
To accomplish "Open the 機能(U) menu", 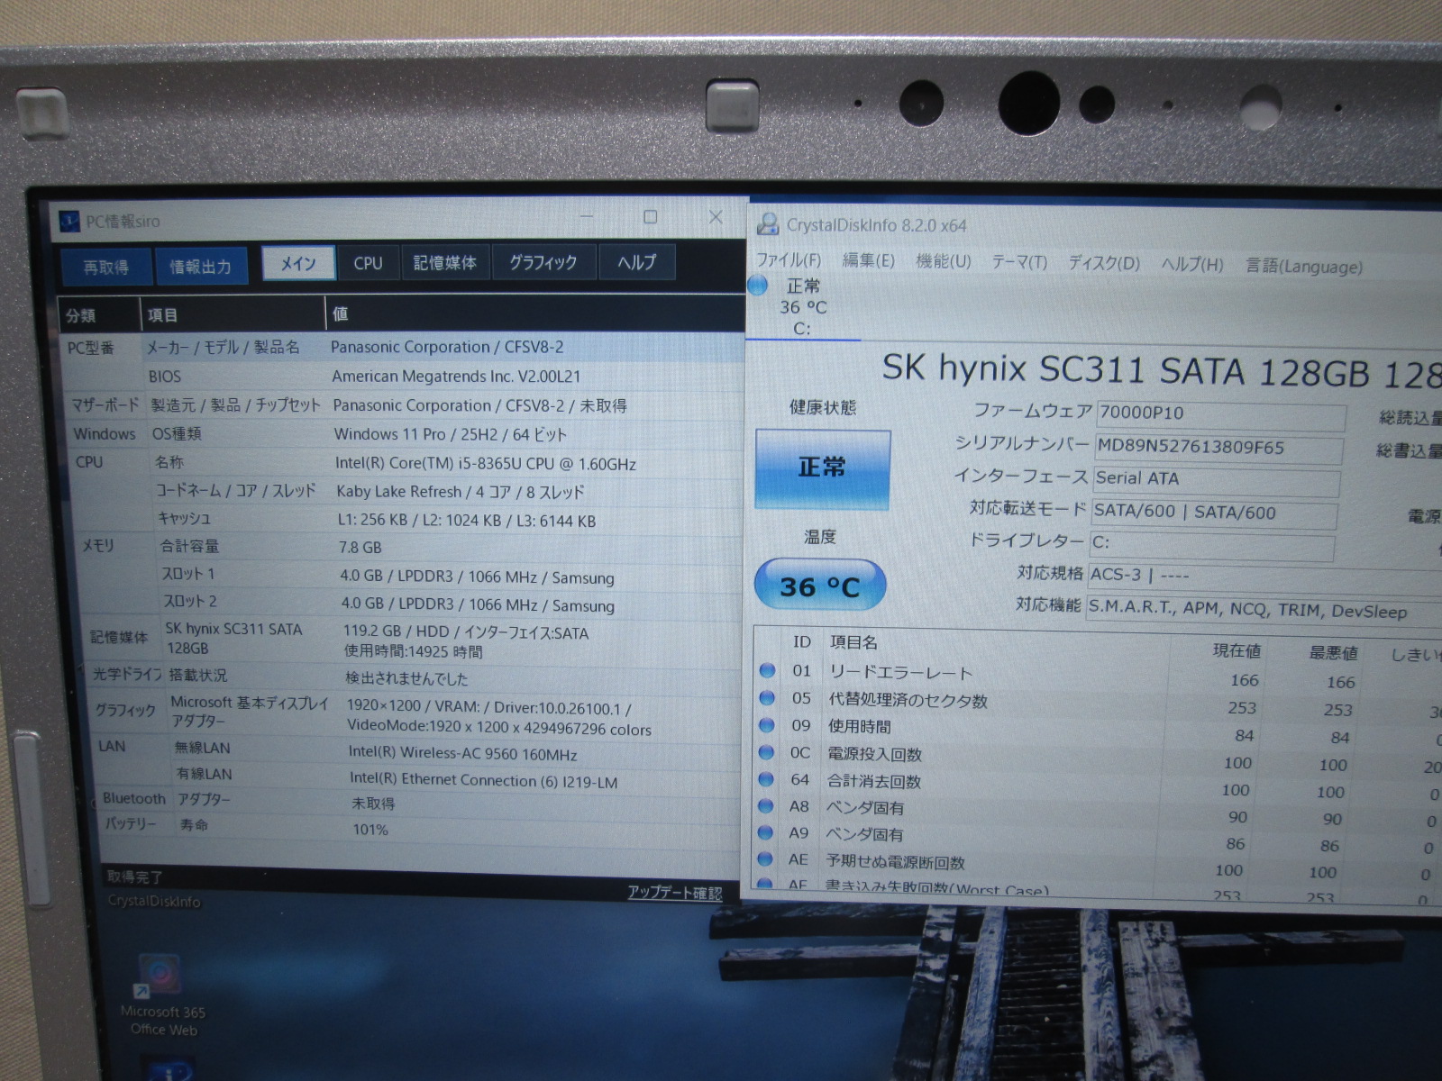I will [943, 261].
